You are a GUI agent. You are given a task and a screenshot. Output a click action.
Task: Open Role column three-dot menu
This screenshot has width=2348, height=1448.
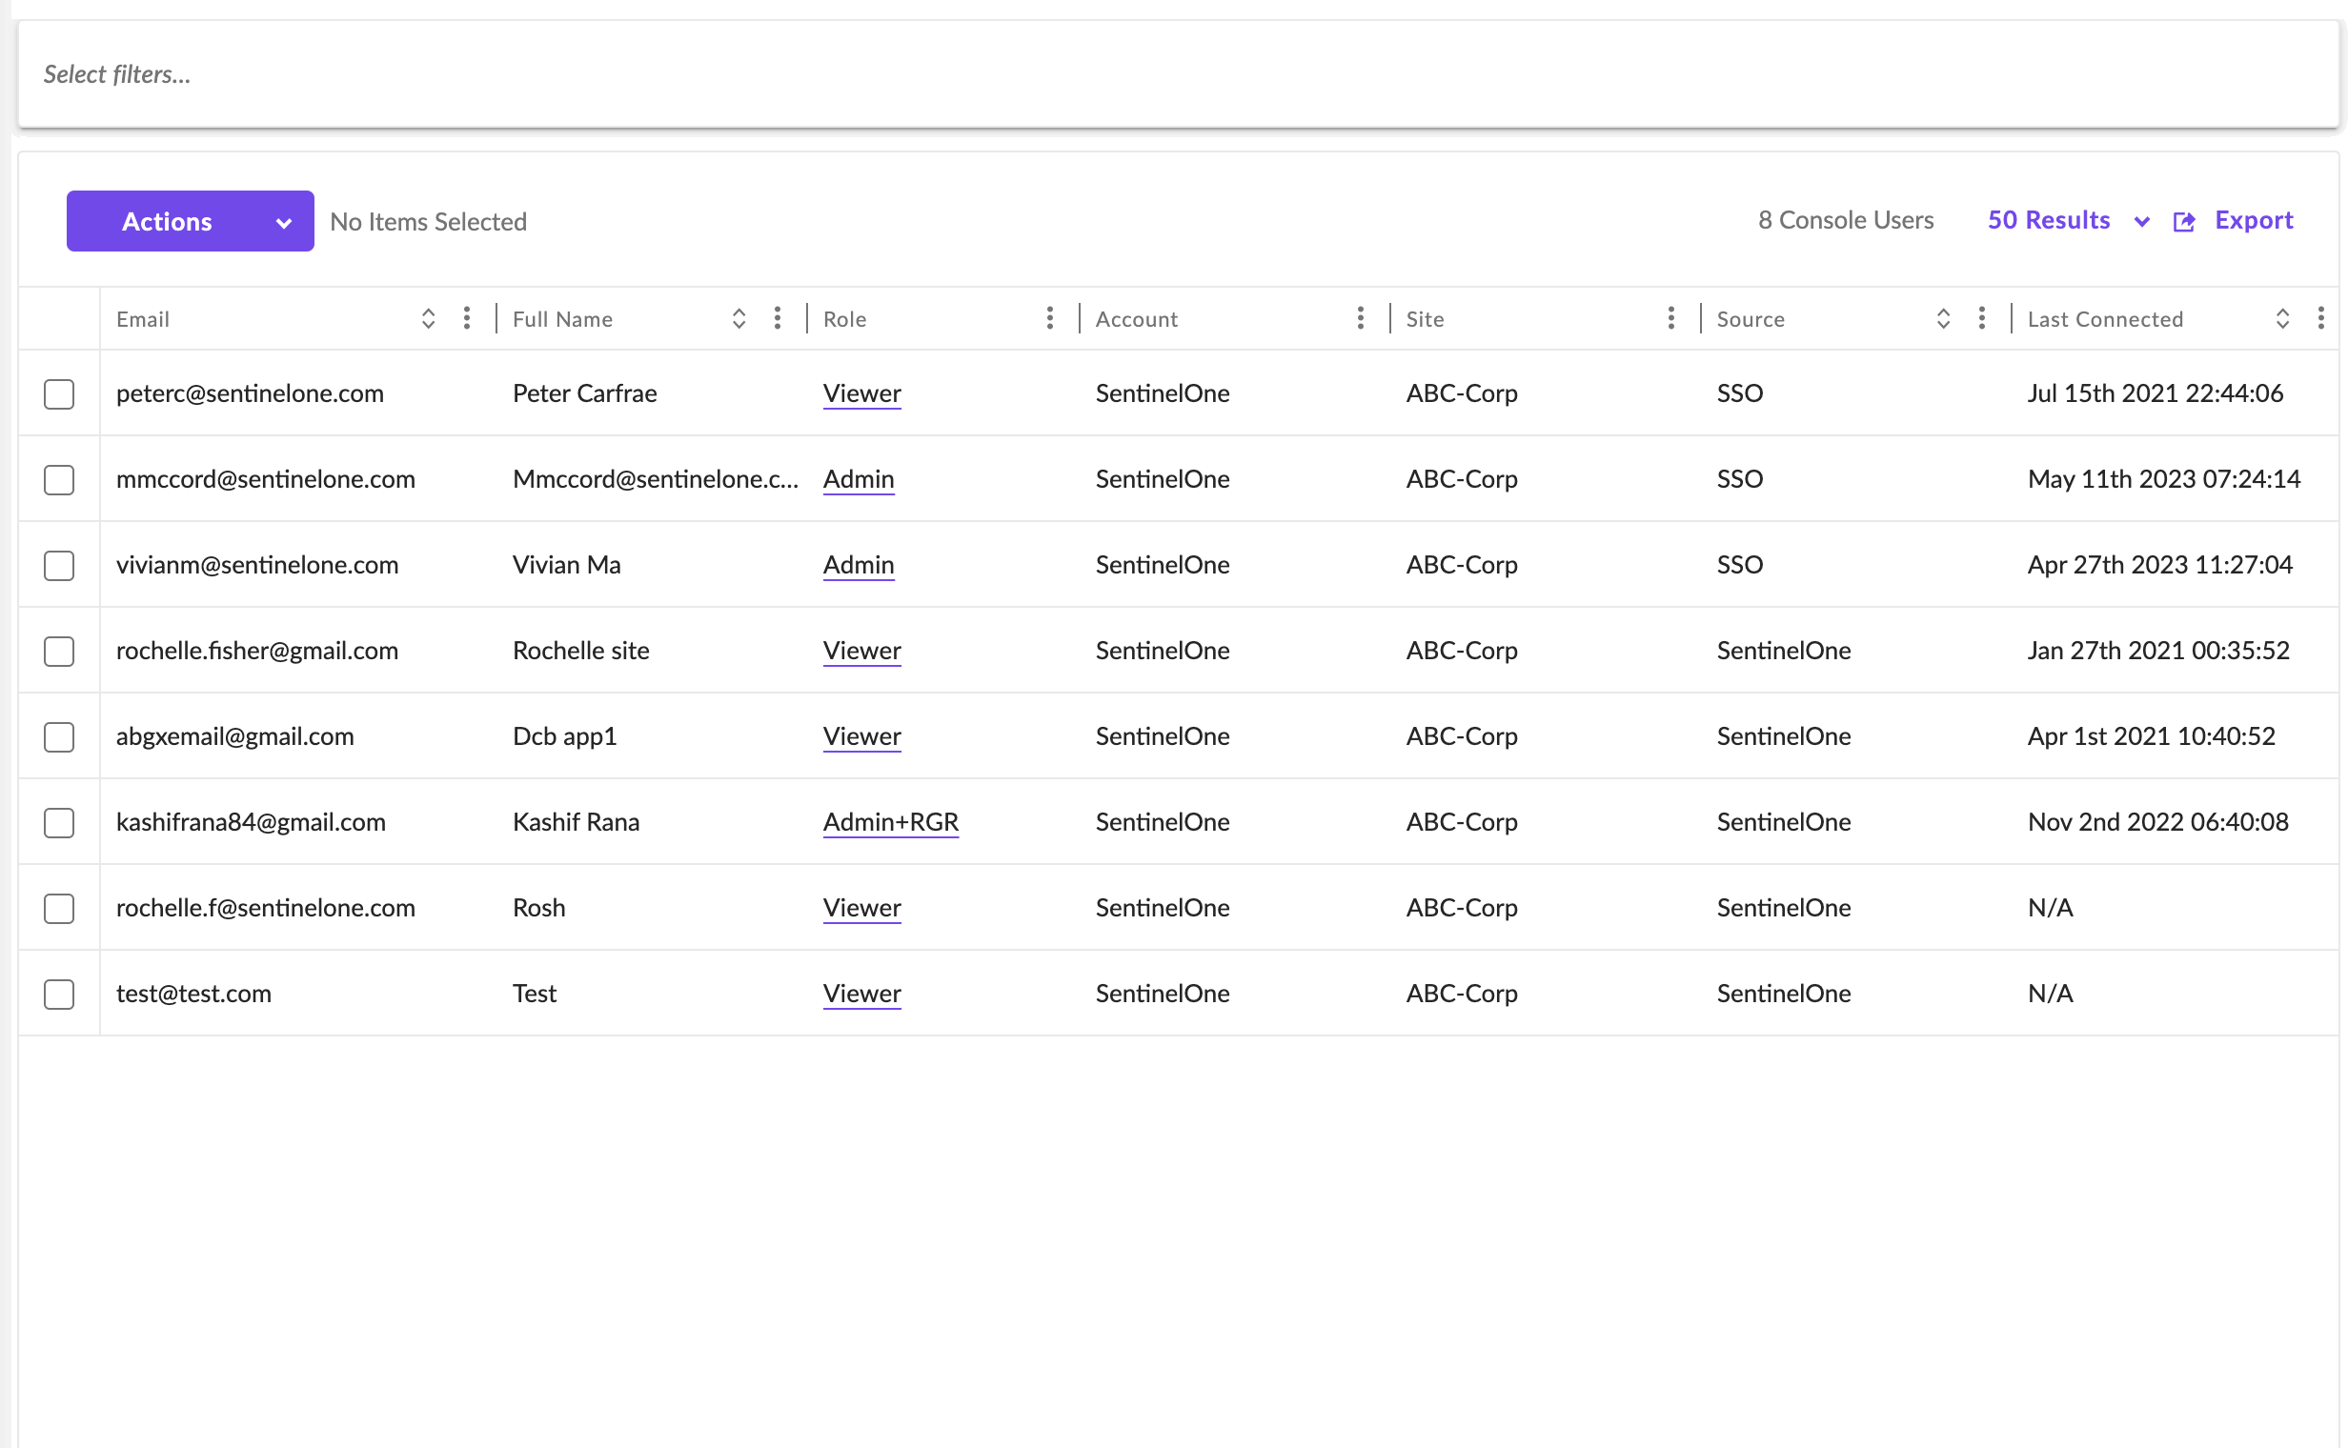coord(1050,319)
